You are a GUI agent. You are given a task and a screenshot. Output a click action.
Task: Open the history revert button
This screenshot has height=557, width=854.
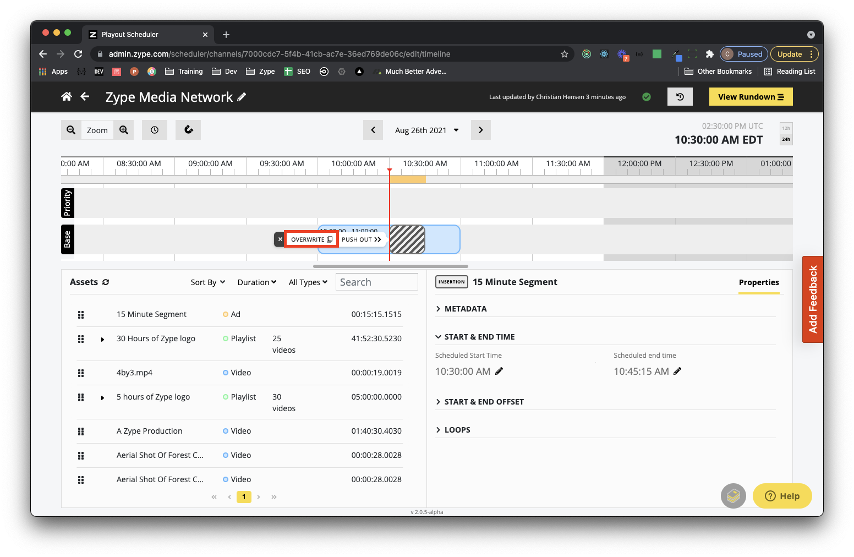pos(680,97)
